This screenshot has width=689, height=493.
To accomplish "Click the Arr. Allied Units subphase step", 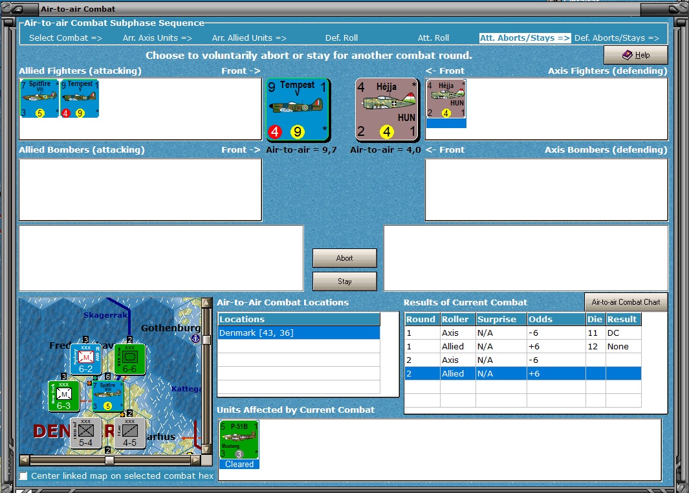I will click(x=249, y=38).
